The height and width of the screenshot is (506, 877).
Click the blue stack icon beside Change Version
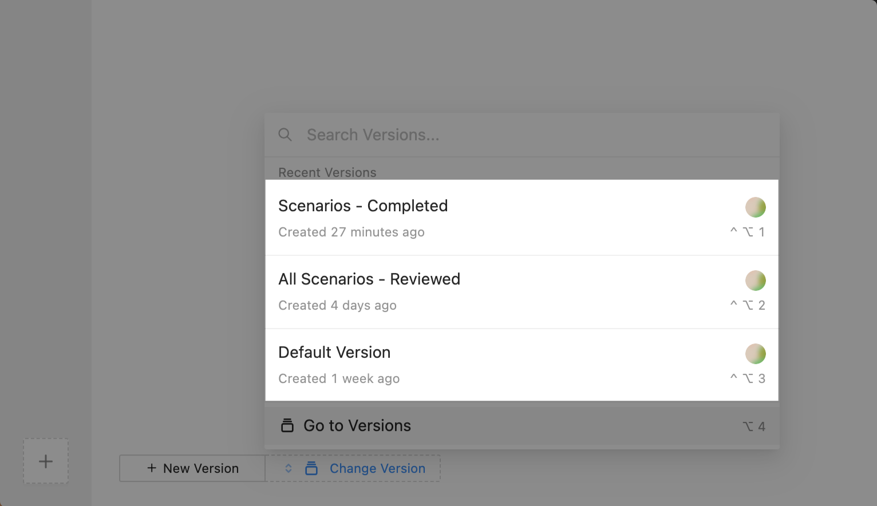point(311,468)
